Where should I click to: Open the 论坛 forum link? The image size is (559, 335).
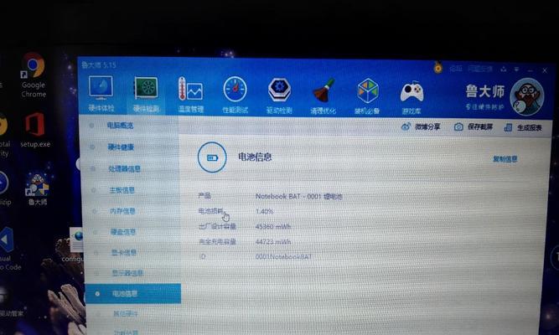456,69
